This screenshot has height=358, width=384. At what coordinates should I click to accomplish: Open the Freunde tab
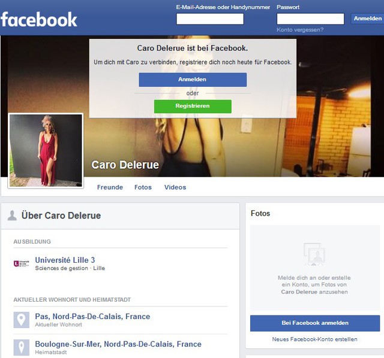(x=110, y=187)
